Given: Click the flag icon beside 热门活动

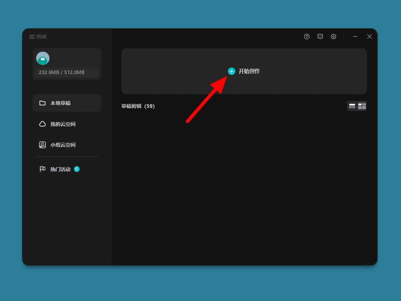Looking at the screenshot, I should point(42,169).
